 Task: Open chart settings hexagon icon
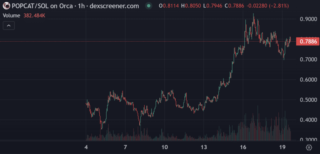309,147
